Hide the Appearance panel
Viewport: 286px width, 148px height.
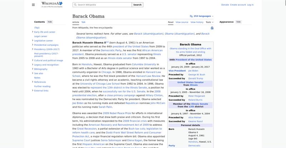238,22
